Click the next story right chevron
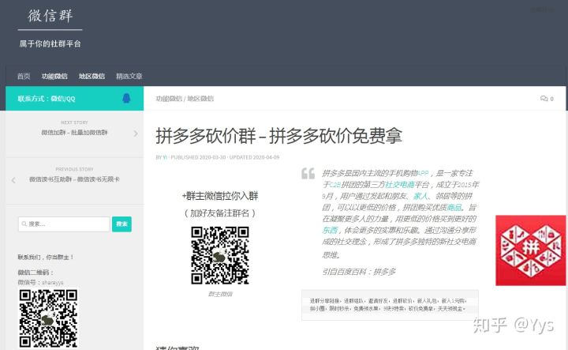The width and height of the screenshot is (568, 350). point(136,134)
